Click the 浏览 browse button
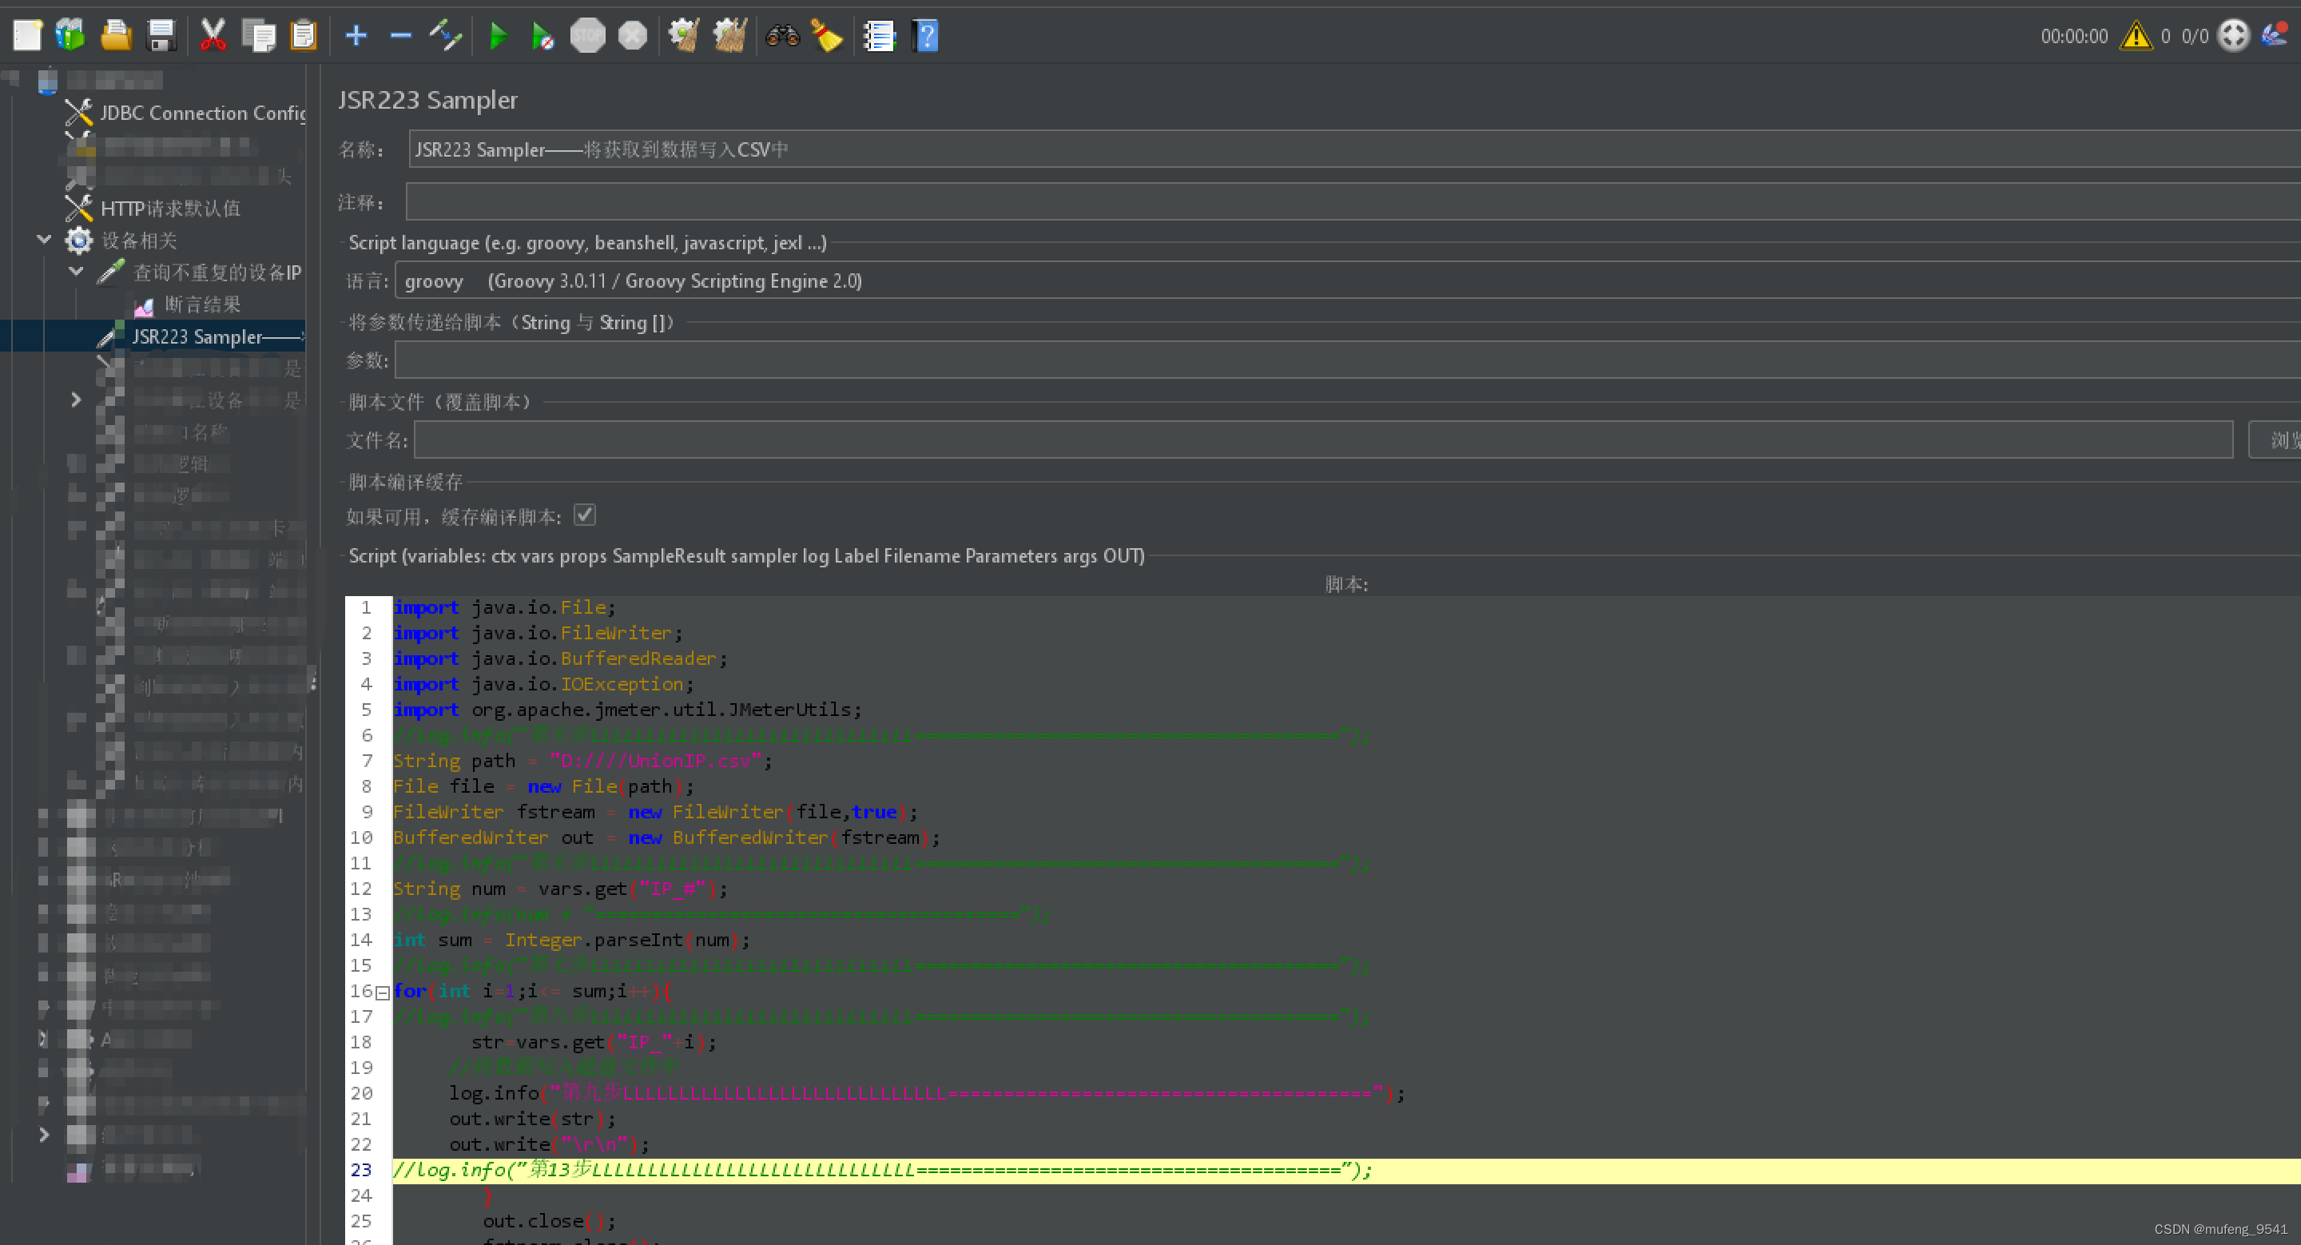Screen dimensions: 2301x1245 click(2275, 440)
